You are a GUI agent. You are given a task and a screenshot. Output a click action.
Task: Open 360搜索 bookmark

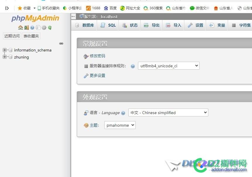(153, 8)
